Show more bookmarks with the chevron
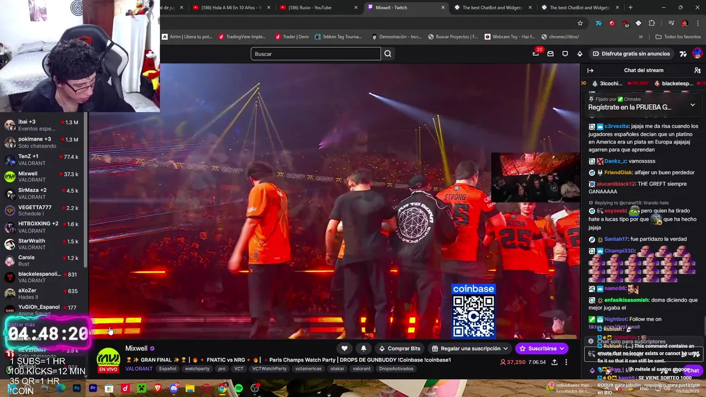The image size is (706, 397). pyautogui.click(x=640, y=37)
